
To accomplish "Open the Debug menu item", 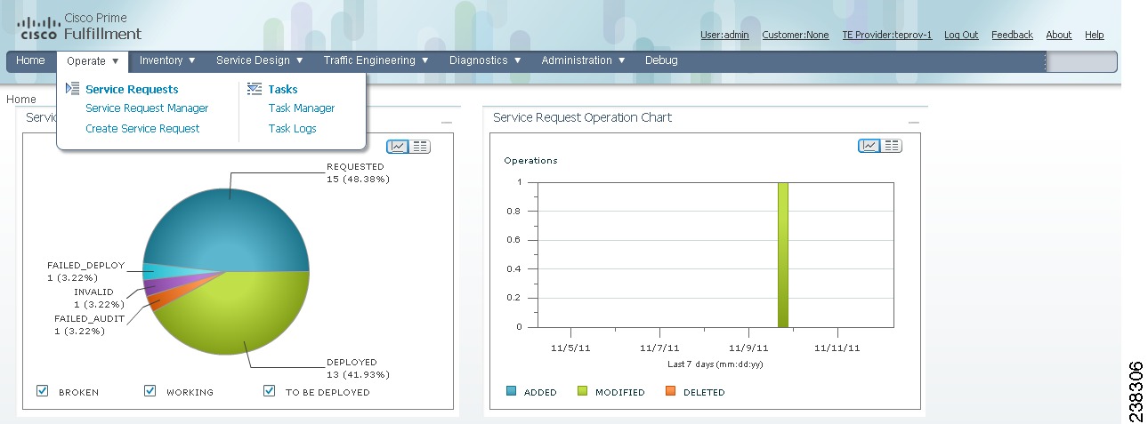I will pyautogui.click(x=661, y=60).
